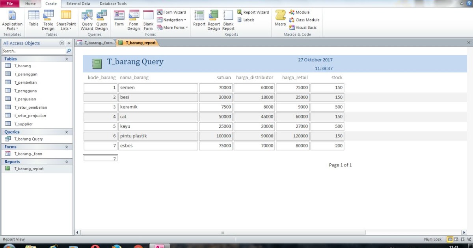Open Query Design

click(101, 20)
